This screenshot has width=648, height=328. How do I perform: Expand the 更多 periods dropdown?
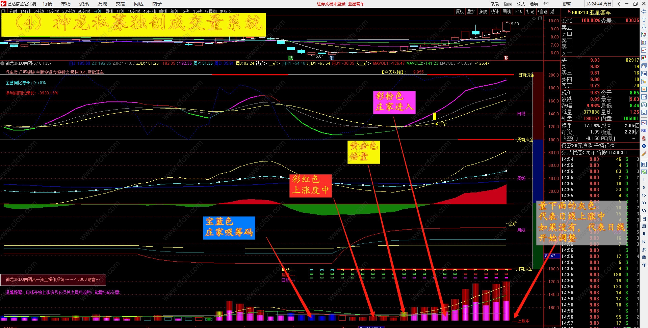(x=225, y=11)
